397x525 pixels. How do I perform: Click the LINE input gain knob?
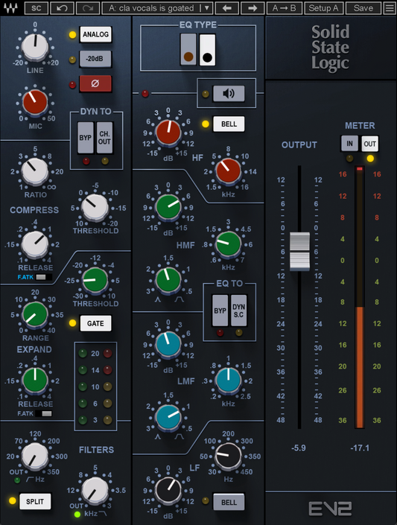coord(35,47)
